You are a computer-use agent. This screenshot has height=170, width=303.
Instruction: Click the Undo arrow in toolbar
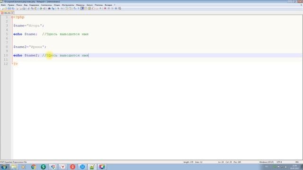coord(41,8)
